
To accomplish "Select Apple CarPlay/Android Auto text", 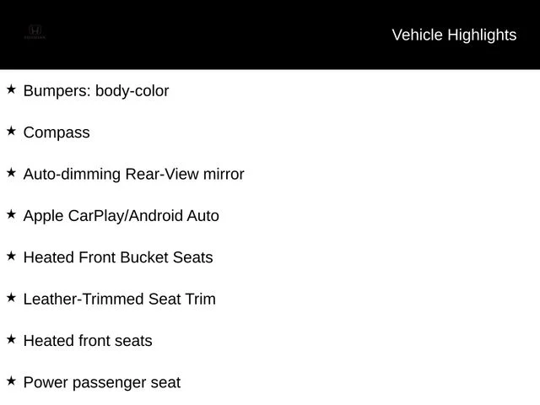I will [121, 216].
